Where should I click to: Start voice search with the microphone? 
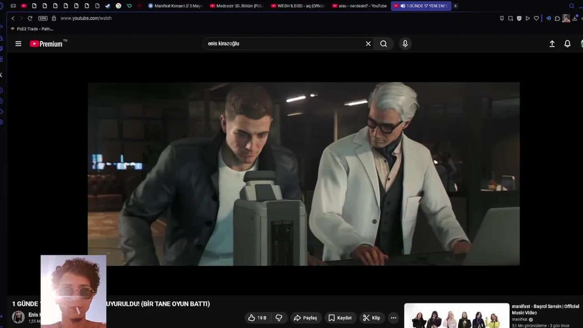405,44
